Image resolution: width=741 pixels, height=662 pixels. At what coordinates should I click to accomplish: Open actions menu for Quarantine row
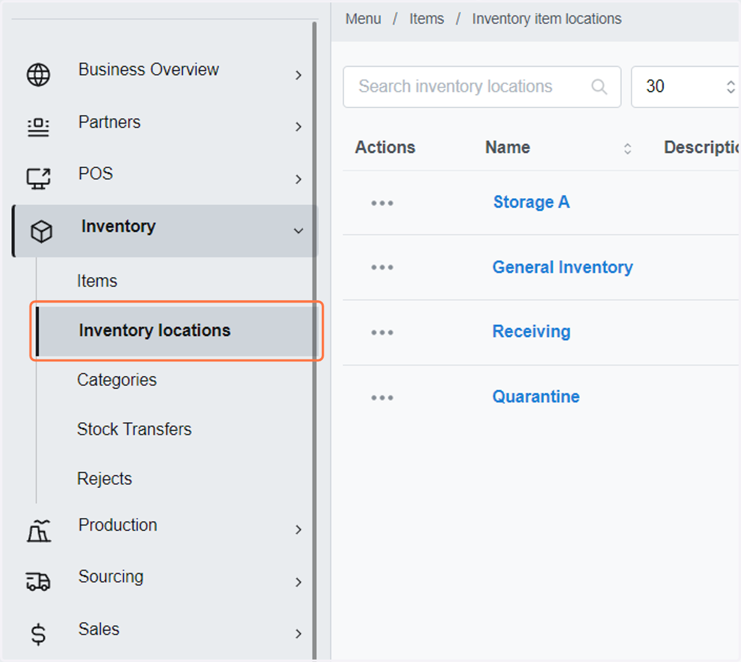[382, 398]
